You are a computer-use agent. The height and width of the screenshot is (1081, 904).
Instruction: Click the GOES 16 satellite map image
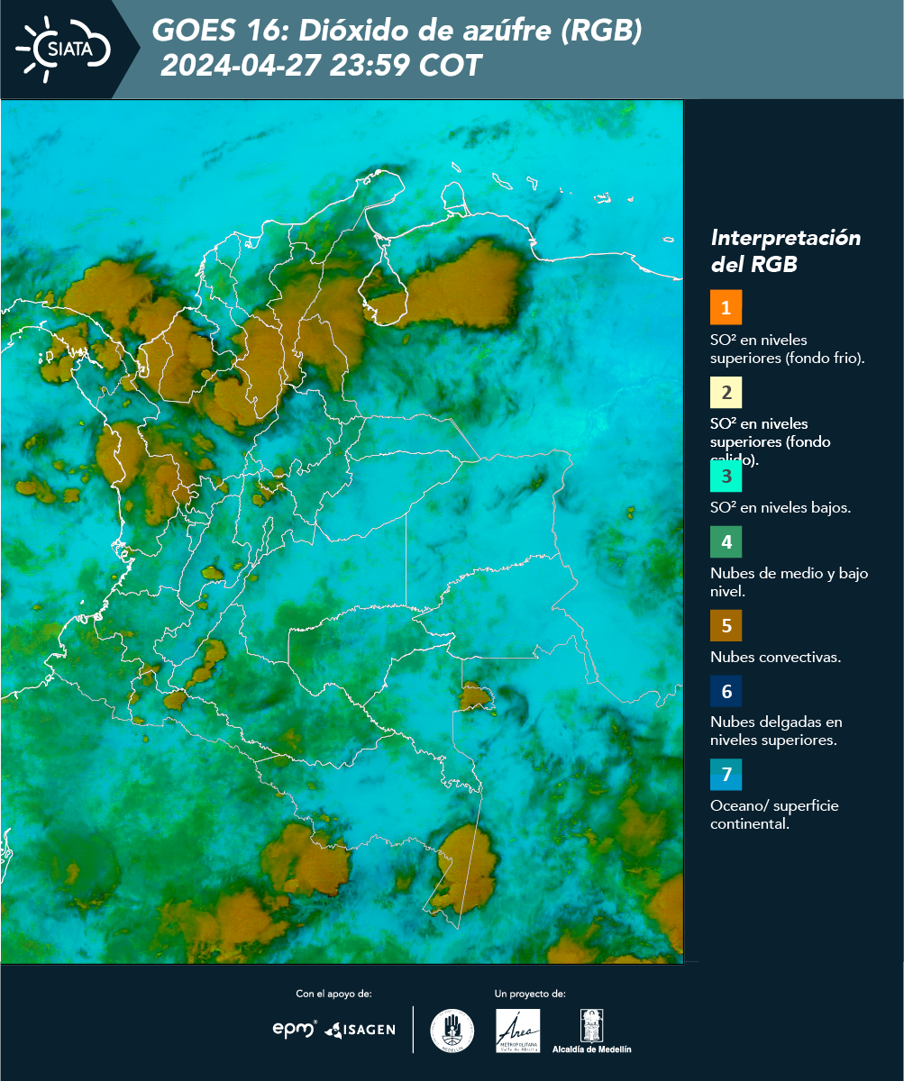click(x=342, y=531)
